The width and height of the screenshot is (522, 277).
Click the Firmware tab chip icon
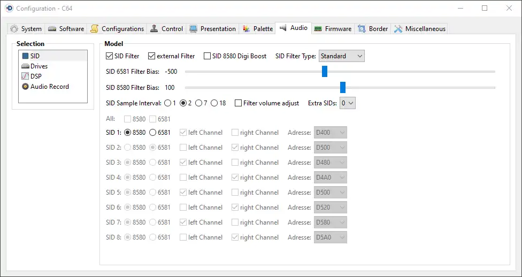point(318,29)
